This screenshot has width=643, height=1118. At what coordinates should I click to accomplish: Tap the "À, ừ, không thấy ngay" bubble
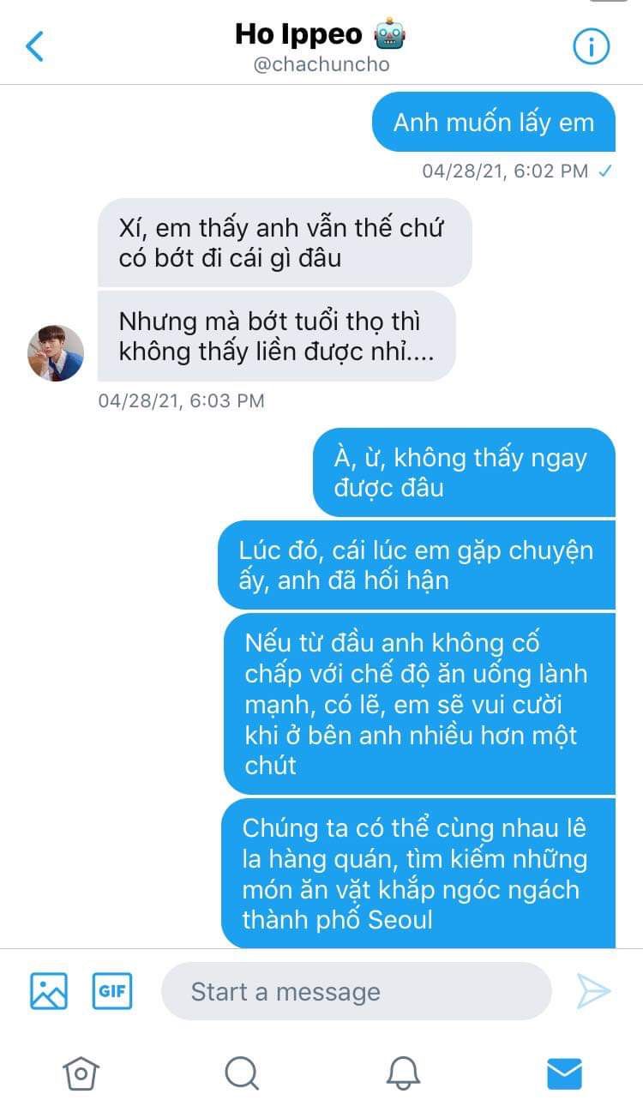click(464, 472)
